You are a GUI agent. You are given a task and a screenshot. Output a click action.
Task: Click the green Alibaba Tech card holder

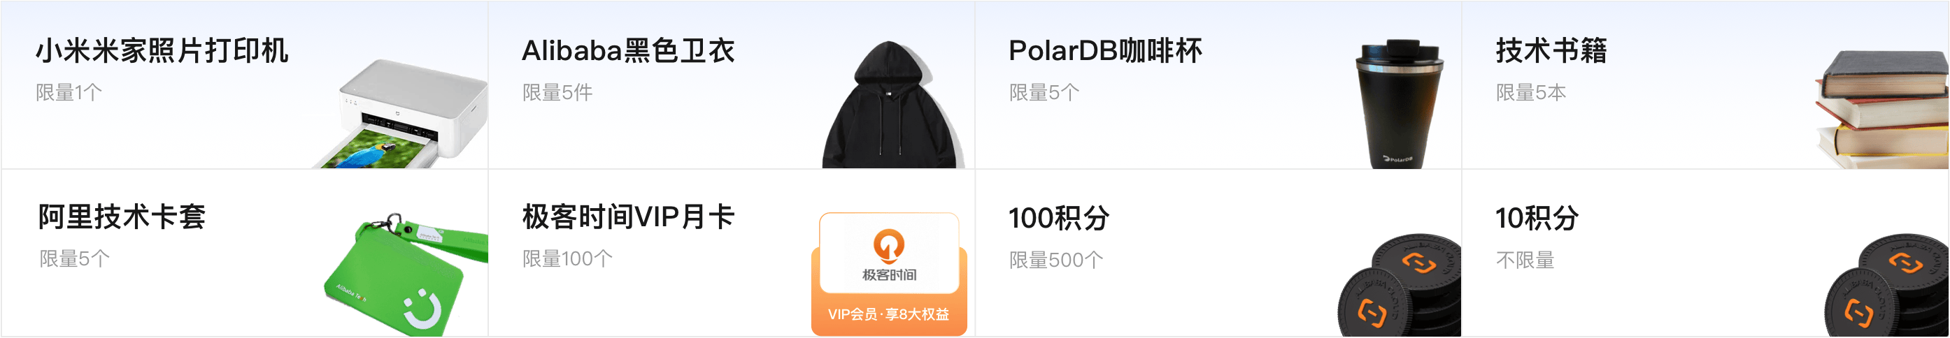point(405,274)
